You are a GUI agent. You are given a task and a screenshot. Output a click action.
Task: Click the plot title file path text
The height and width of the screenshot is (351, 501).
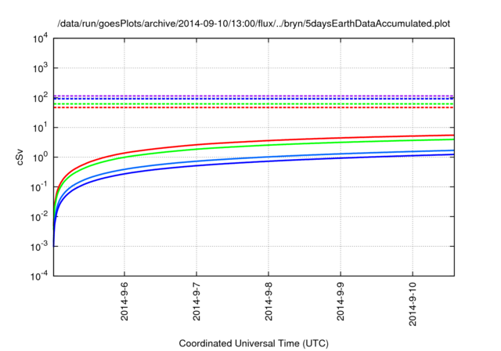(254, 24)
